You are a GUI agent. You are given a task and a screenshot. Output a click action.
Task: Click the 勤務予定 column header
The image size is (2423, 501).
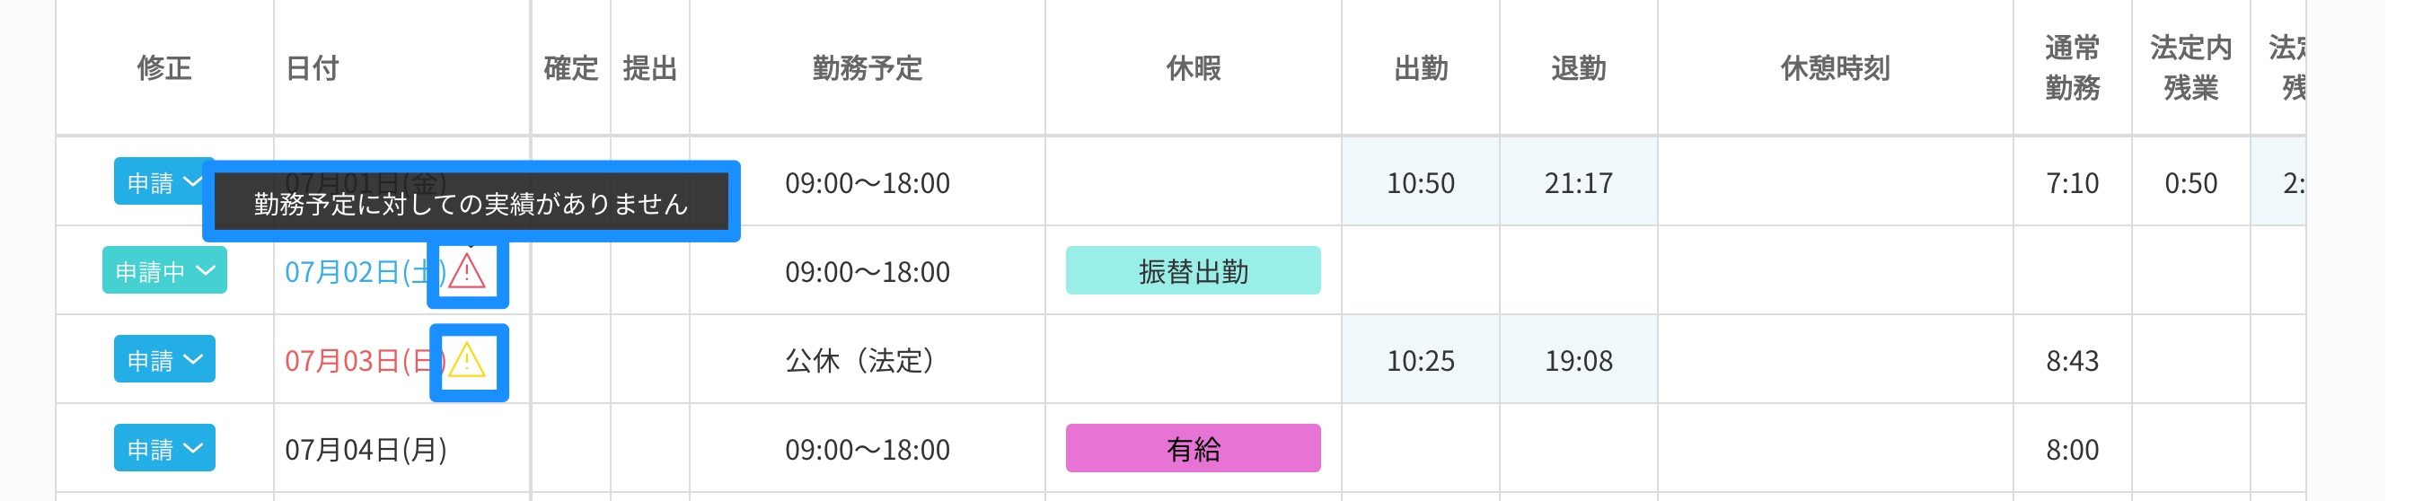coord(867,67)
